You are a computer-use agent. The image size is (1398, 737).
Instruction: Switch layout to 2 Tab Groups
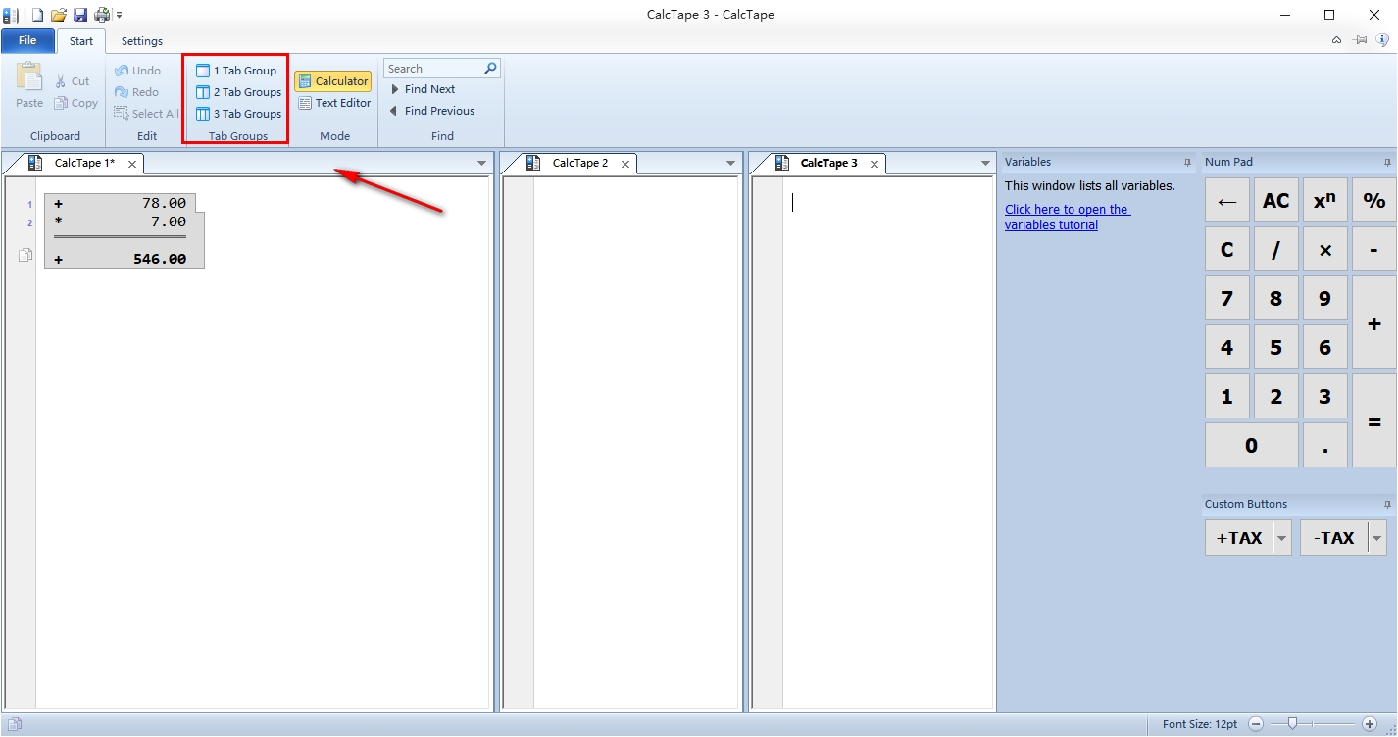[239, 92]
